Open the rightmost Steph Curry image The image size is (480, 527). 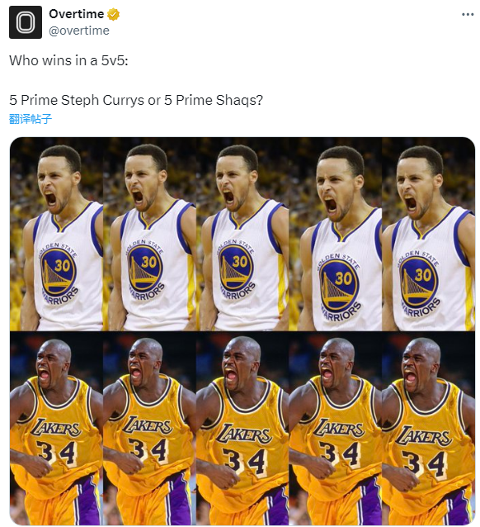pos(428,235)
